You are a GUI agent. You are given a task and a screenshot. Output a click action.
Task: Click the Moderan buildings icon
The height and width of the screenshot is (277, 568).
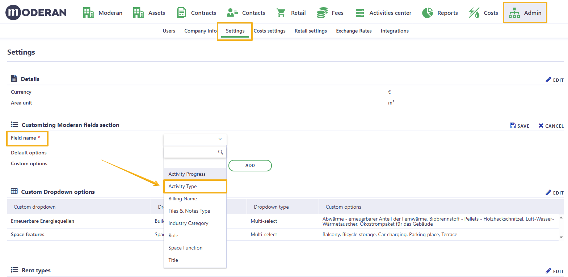coord(89,13)
